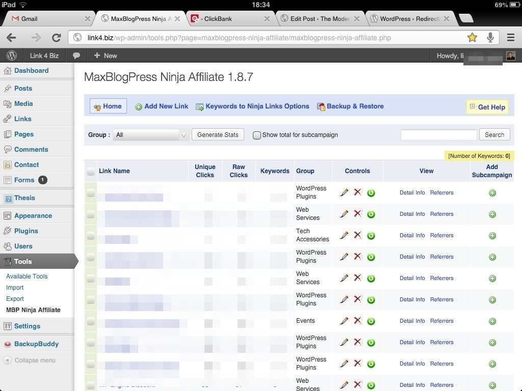Reset stats for the Tech Accessories row
This screenshot has height=391, width=522.
coord(371,236)
